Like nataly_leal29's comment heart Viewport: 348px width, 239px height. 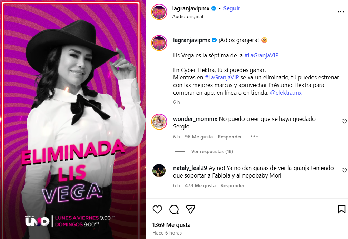(x=344, y=170)
